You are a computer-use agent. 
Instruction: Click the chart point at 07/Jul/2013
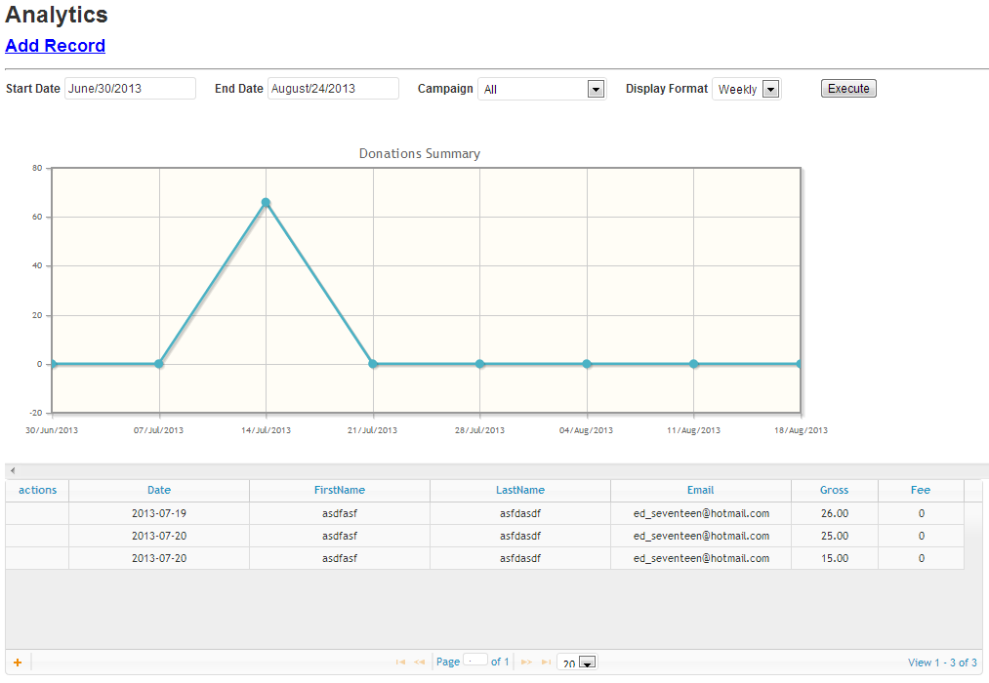[159, 364]
